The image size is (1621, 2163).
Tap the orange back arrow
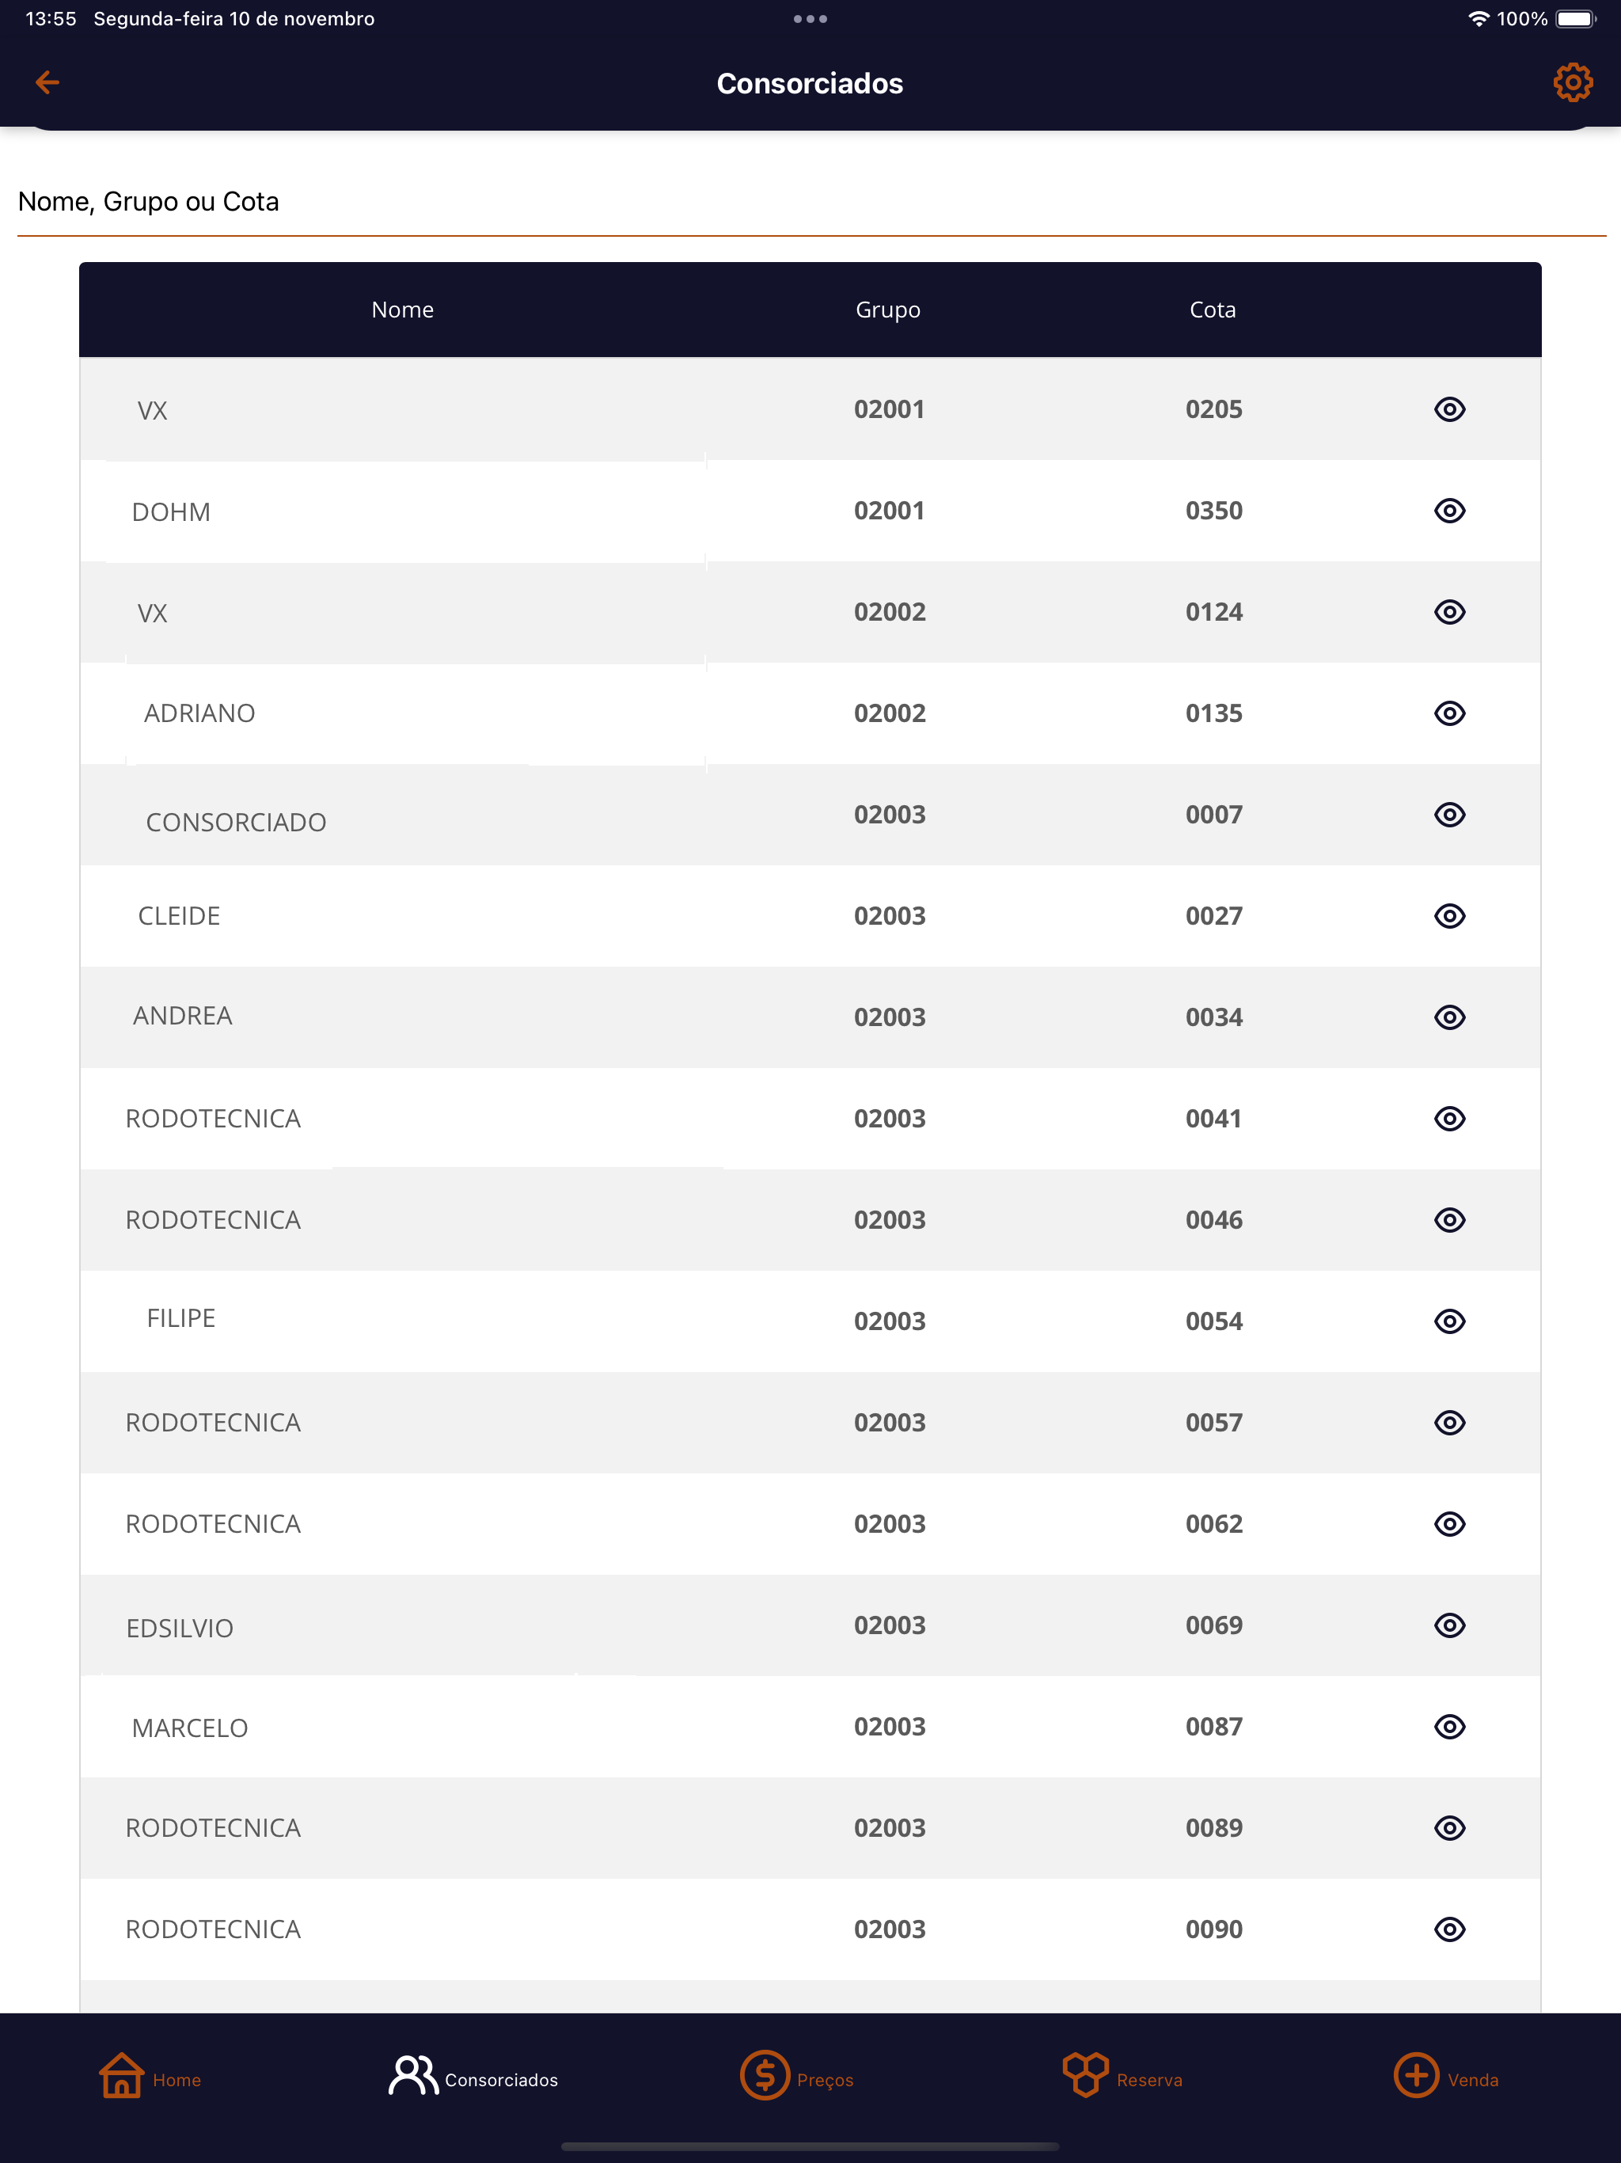[x=47, y=82]
